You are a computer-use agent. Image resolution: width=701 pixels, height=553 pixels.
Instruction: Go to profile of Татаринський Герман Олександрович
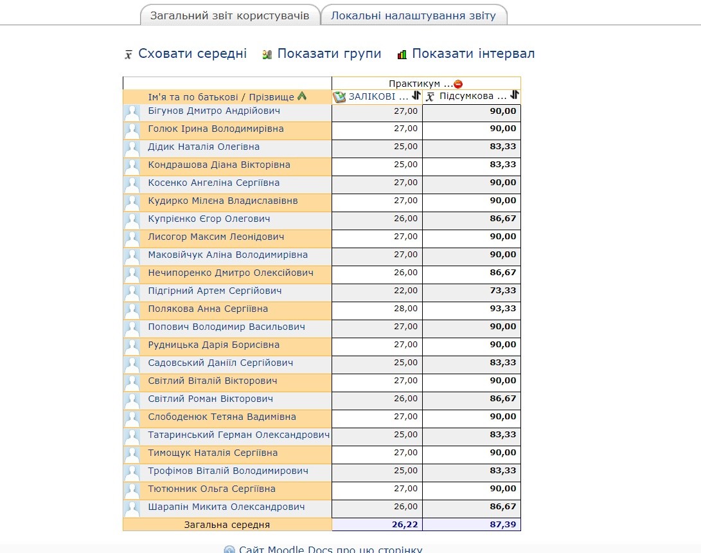pos(239,435)
